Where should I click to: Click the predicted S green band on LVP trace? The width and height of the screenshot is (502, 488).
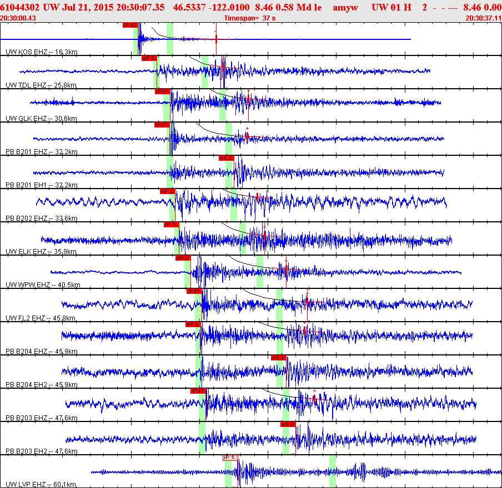tap(333, 471)
